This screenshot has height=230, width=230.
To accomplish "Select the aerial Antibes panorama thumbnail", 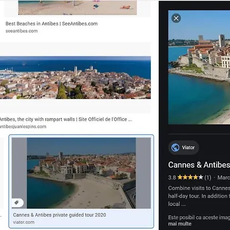I will pos(75,78).
